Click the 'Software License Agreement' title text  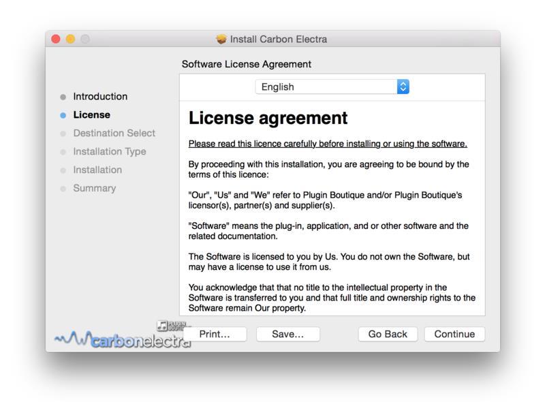(247, 64)
